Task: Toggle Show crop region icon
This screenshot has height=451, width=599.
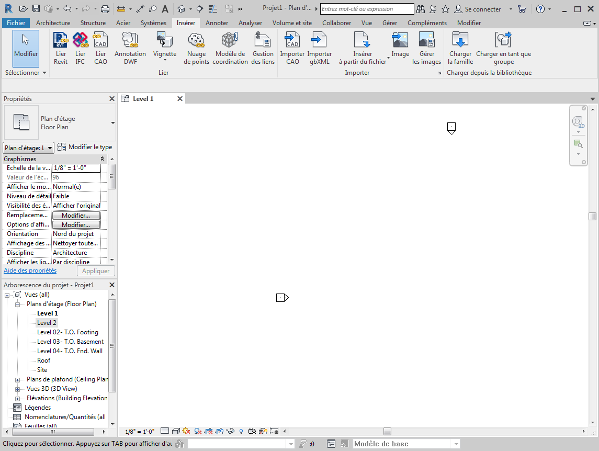Action: click(219, 431)
